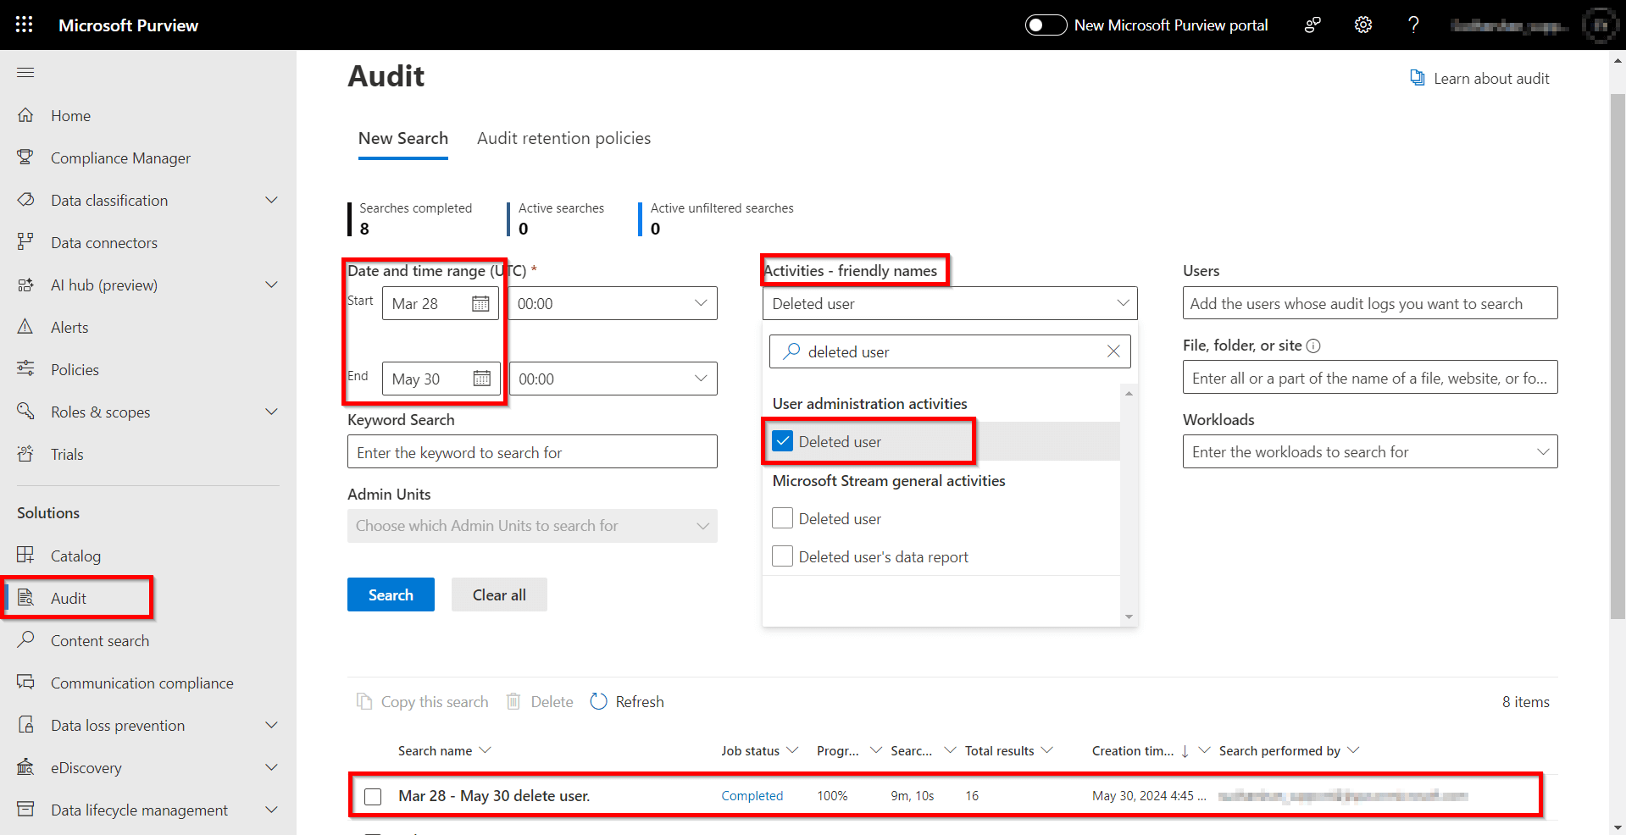Open the user account avatar
The height and width of the screenshot is (835, 1626).
[x=1601, y=25]
